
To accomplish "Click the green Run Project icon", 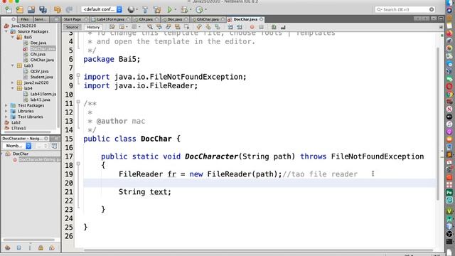I will pos(170,9).
